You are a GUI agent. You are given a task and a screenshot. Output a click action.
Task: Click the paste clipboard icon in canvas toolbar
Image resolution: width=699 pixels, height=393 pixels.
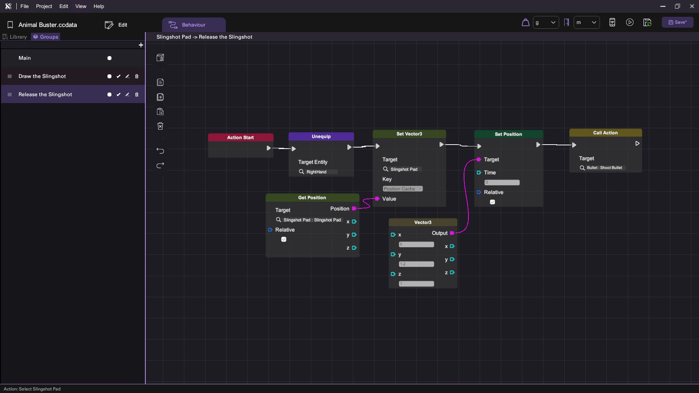(160, 112)
